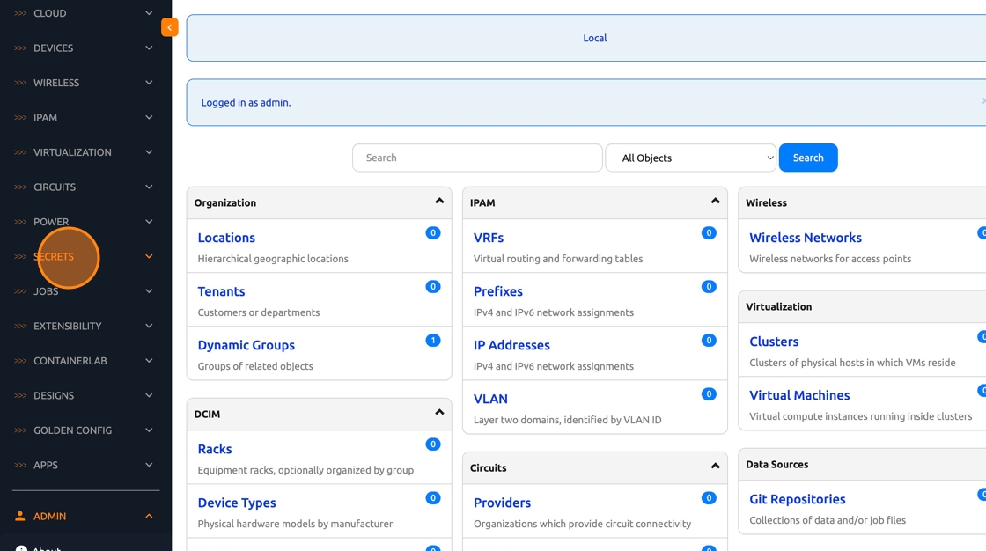Click the Prefixes count badge
This screenshot has height=551, width=986.
click(708, 287)
